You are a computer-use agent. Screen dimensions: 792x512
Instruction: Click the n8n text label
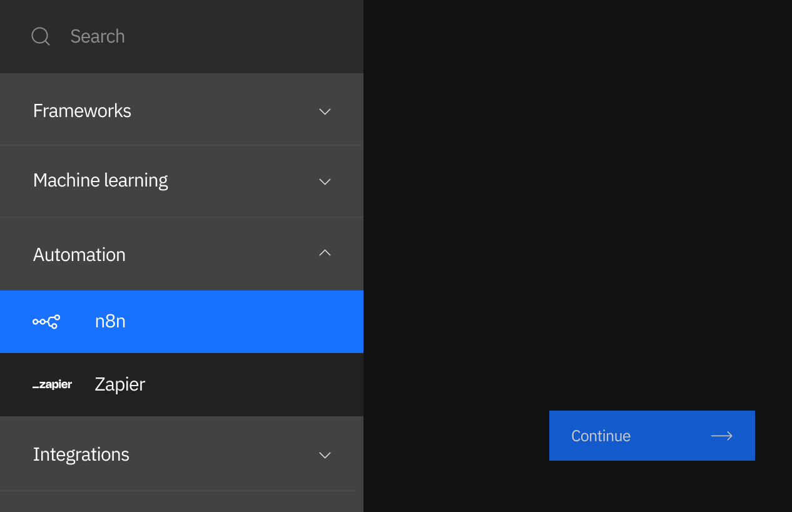pyautogui.click(x=110, y=321)
